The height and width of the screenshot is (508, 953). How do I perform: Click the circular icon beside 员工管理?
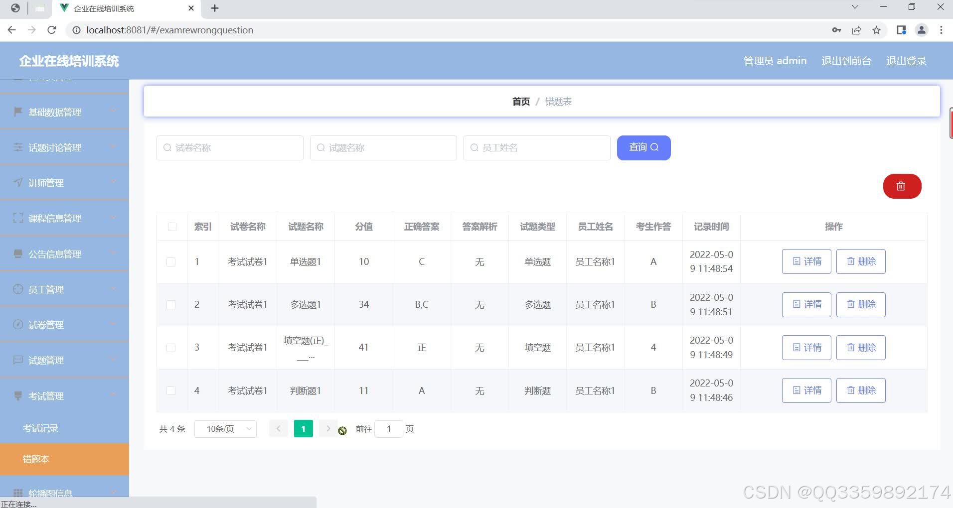(18, 289)
